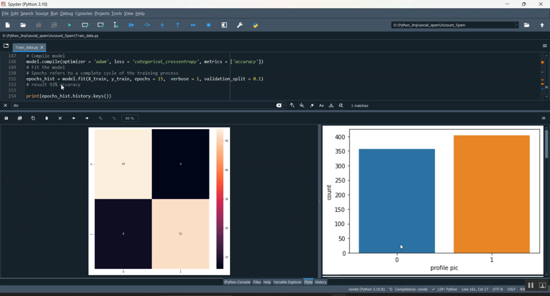Open Preferences via the wrench icon
This screenshot has height=296, width=550.
(240, 25)
